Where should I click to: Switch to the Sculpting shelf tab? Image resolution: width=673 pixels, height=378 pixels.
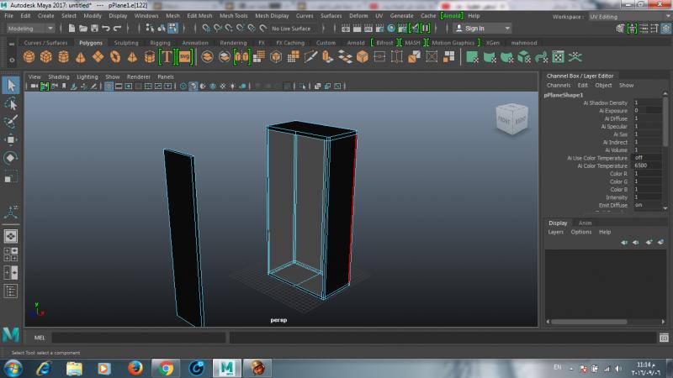pyautogui.click(x=126, y=42)
